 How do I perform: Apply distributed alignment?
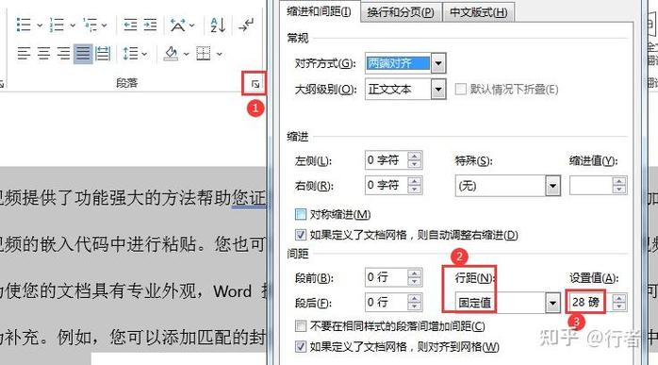(103, 54)
